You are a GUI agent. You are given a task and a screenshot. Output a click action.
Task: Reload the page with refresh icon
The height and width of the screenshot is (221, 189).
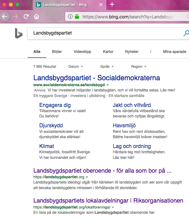pos(26,16)
